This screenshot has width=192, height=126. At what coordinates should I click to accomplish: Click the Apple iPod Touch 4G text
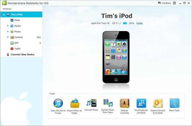point(100,23)
